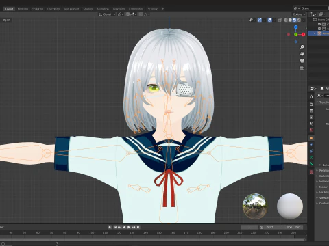Click the HDRI preview sphere in viewport
The width and height of the screenshot is (329, 246).
255,206
